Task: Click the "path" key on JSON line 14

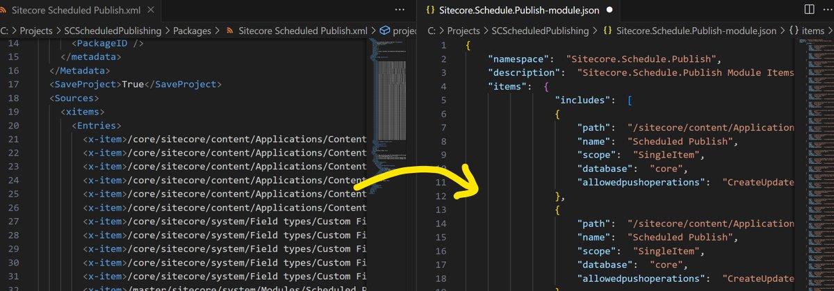Action: 595,223
